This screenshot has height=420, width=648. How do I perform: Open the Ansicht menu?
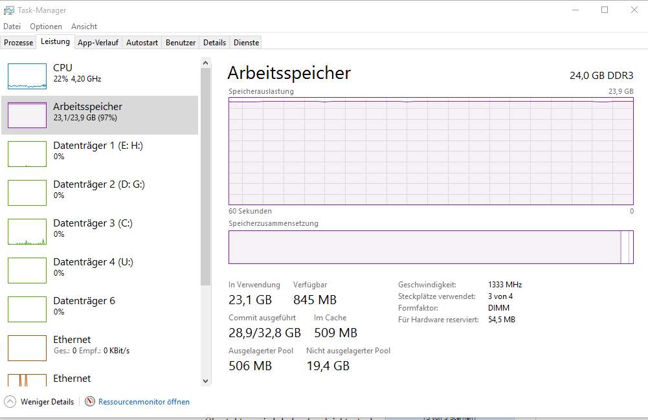tap(84, 27)
